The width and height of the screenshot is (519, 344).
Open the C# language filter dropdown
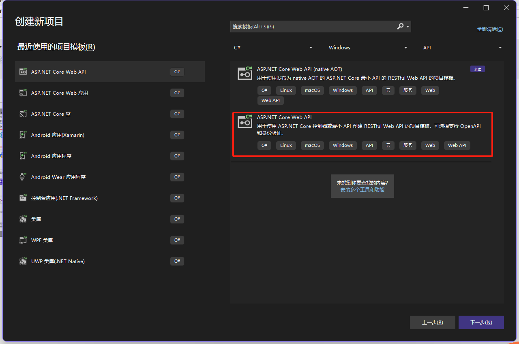pyautogui.click(x=273, y=47)
